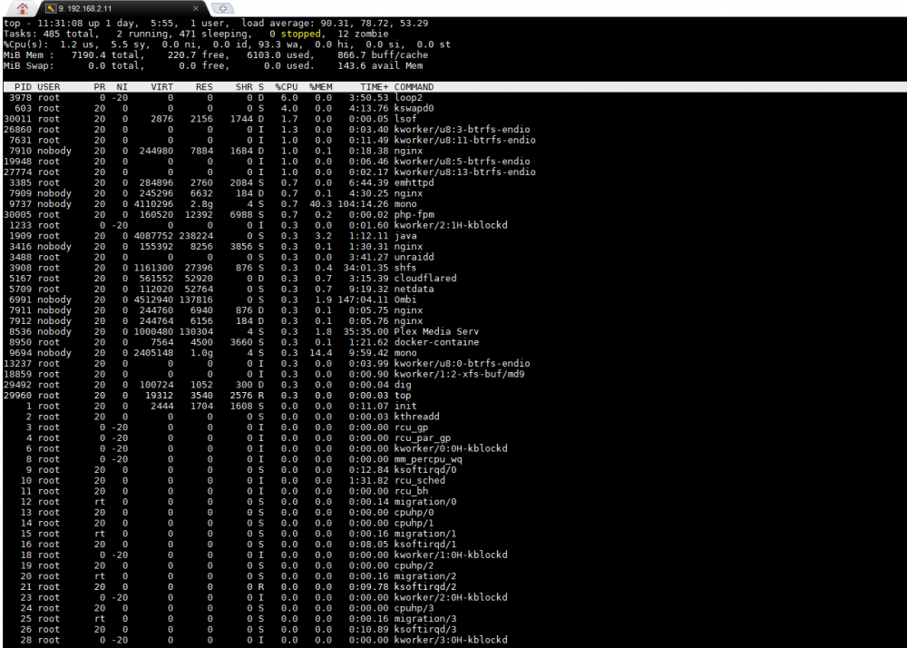Click the migration/0 process name
Screen dimensions: 907x648
[425, 502]
